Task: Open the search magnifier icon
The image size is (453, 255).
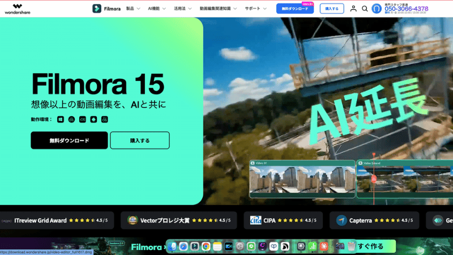Action: click(365, 8)
